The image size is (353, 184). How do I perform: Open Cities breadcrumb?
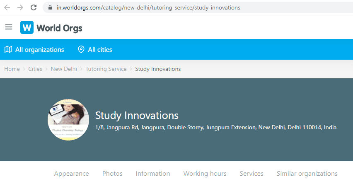coord(35,69)
